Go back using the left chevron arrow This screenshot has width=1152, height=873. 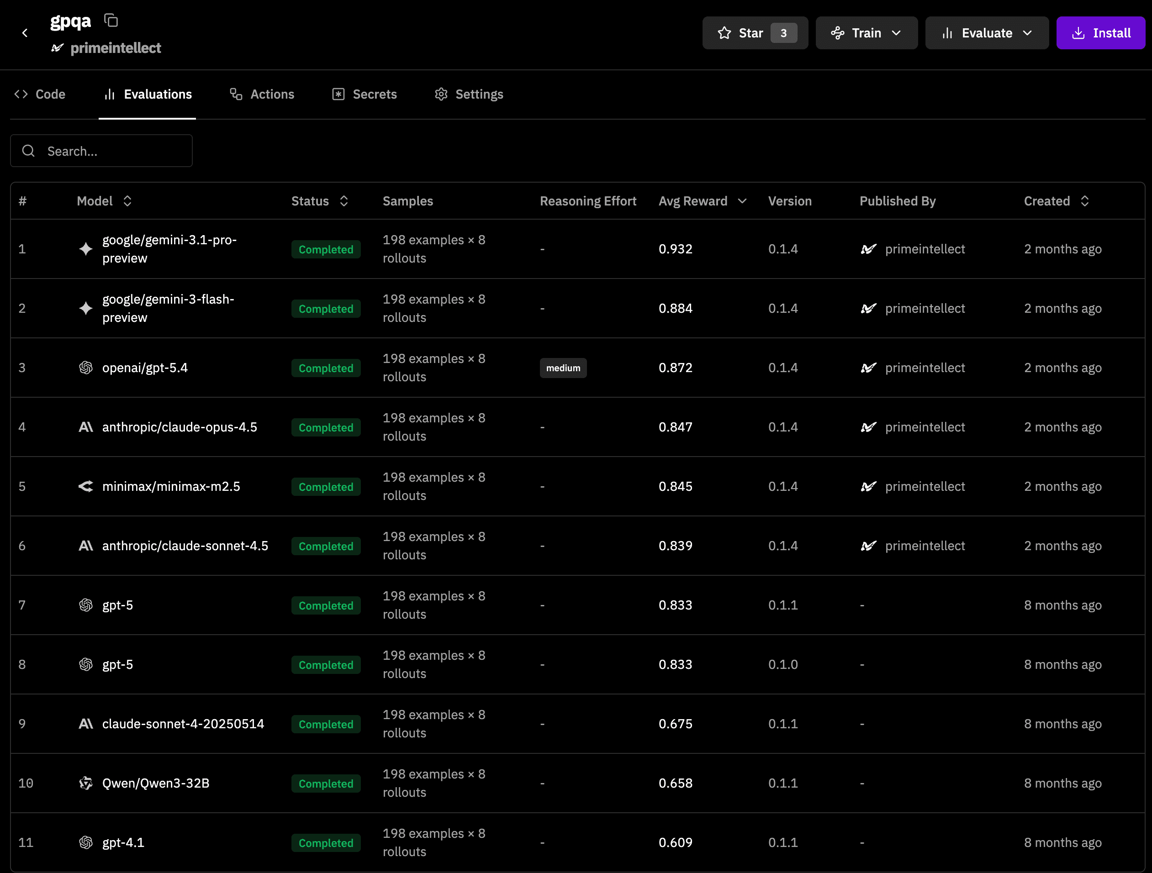tap(25, 33)
